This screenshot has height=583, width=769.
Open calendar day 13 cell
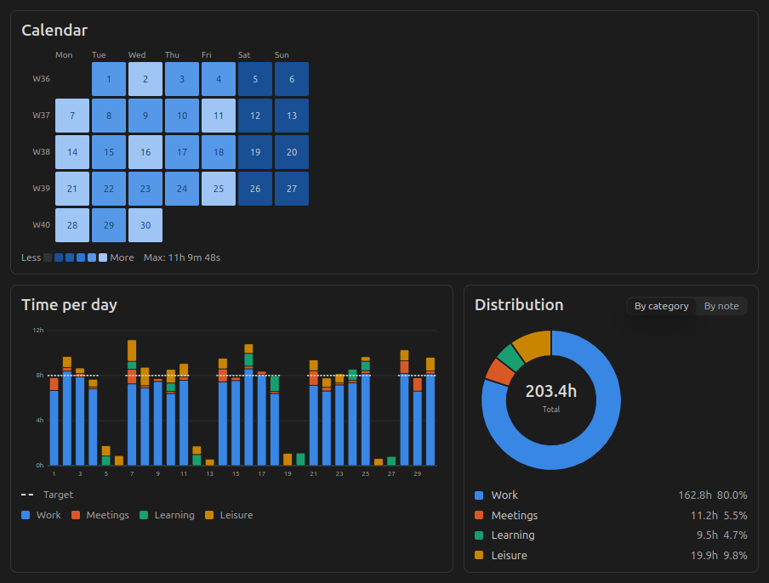pos(292,116)
